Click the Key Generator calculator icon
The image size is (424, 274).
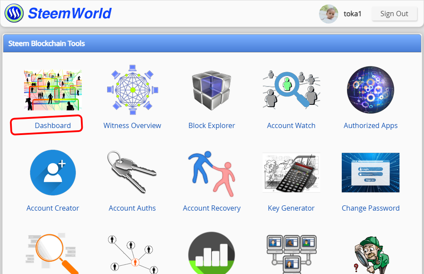(291, 173)
